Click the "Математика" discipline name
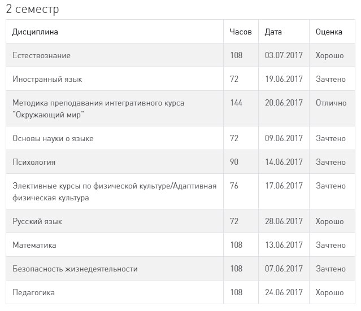 [34, 245]
